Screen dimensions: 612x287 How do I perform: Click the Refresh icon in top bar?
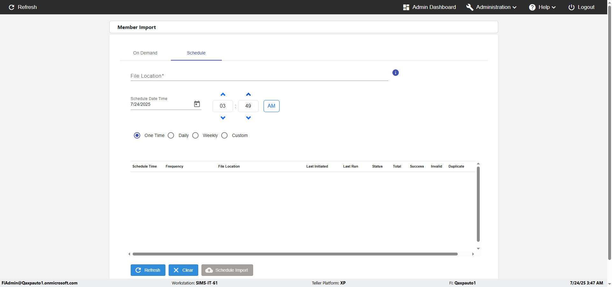tap(11, 7)
